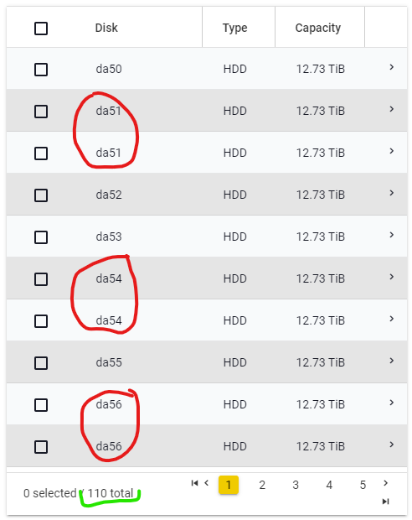The width and height of the screenshot is (412, 520).
Task: Sort by Type column header
Action: pyautogui.click(x=234, y=29)
